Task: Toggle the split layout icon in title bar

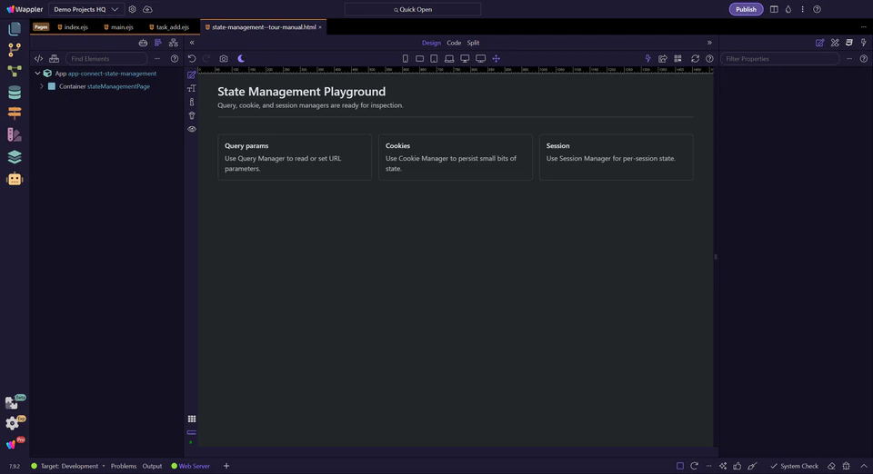Action: 774,9
